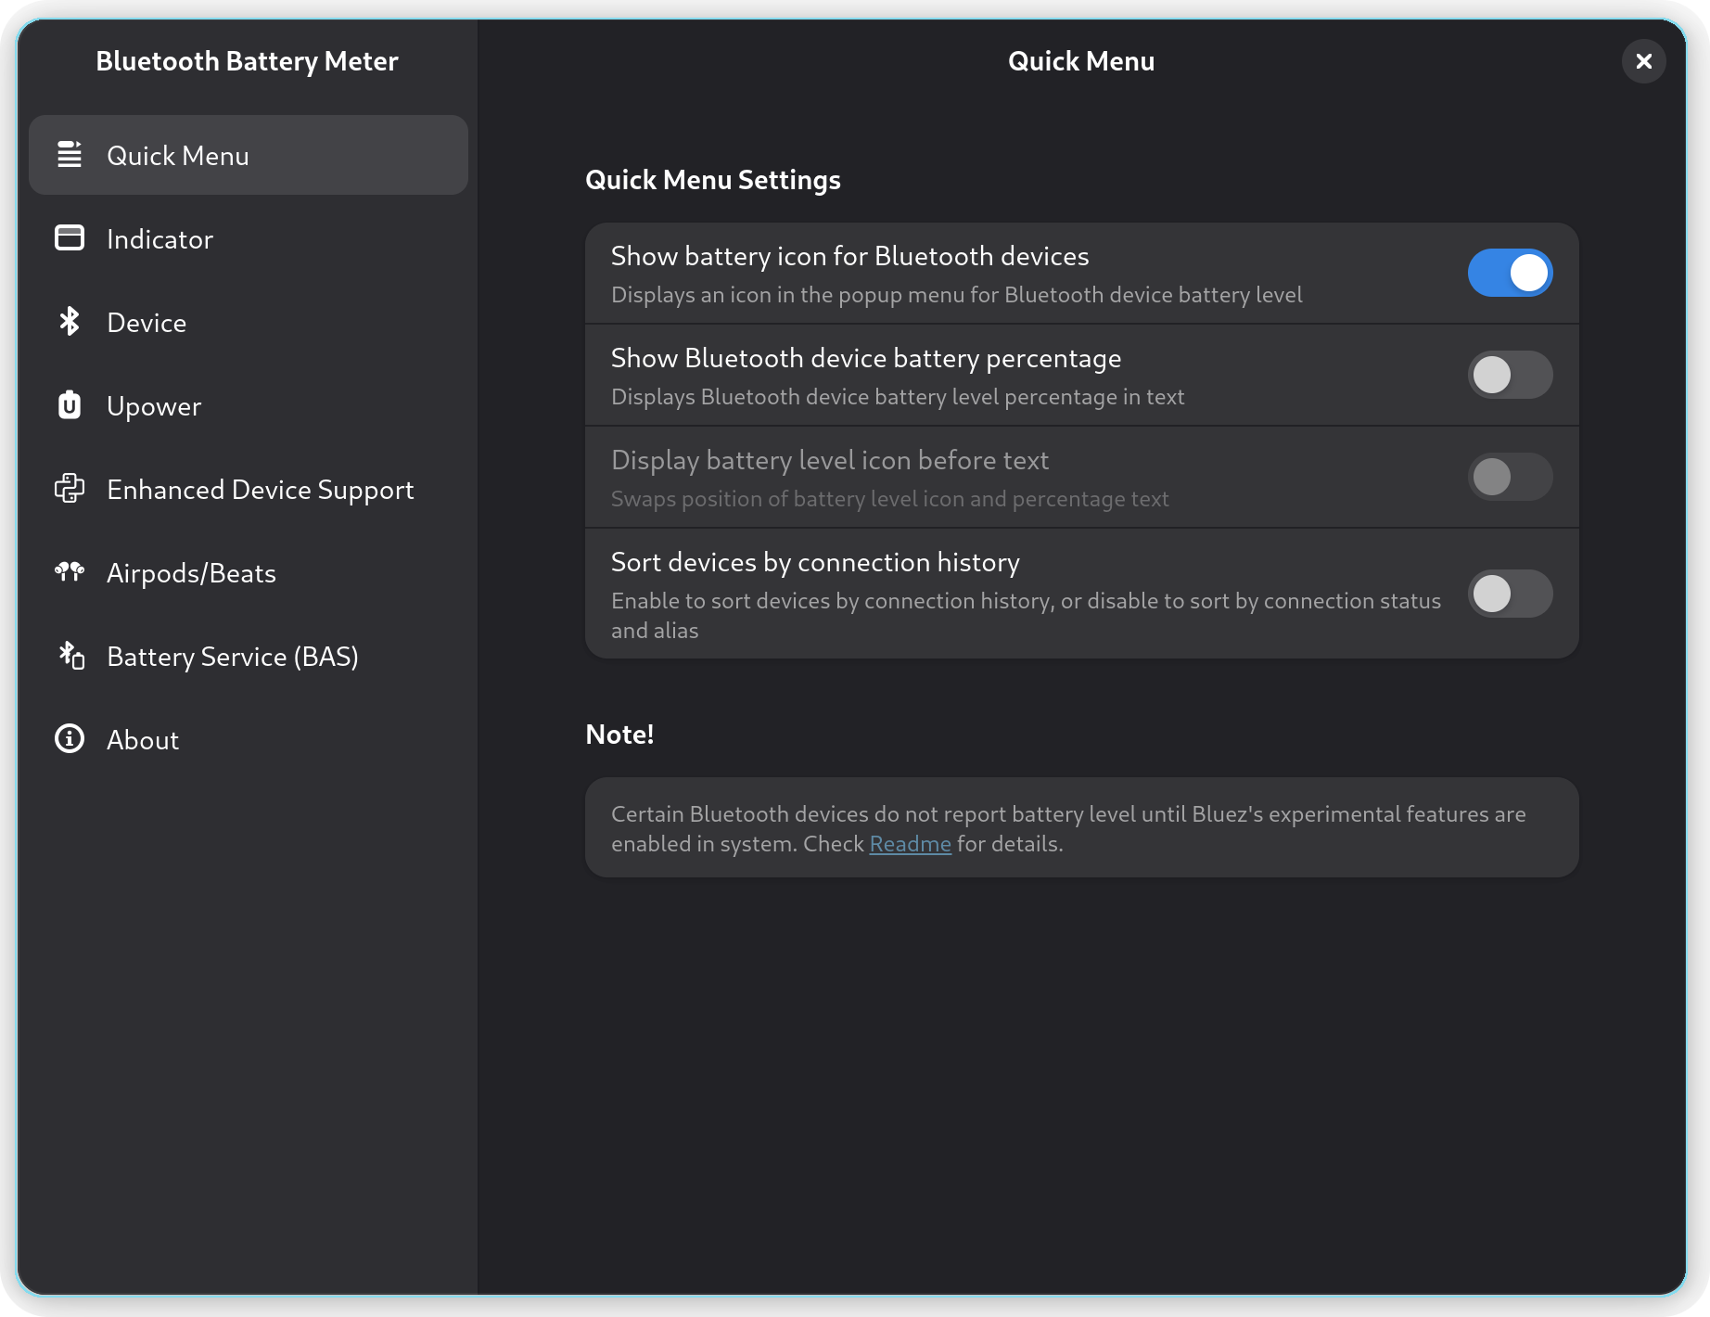
Task: Go to the Upower section
Action: (249, 405)
